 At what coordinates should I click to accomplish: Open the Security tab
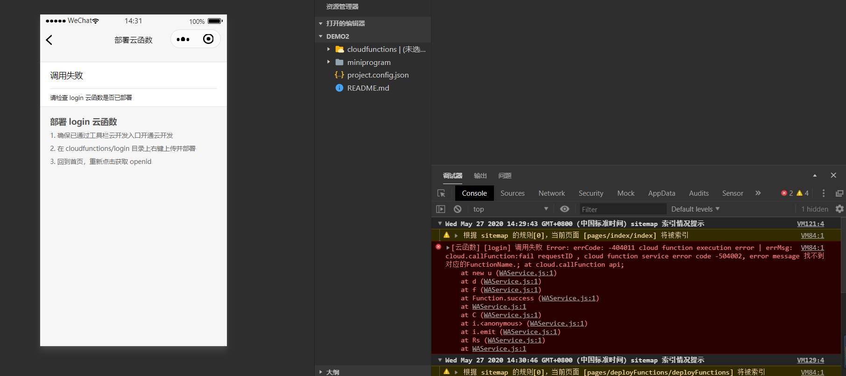pyautogui.click(x=591, y=193)
